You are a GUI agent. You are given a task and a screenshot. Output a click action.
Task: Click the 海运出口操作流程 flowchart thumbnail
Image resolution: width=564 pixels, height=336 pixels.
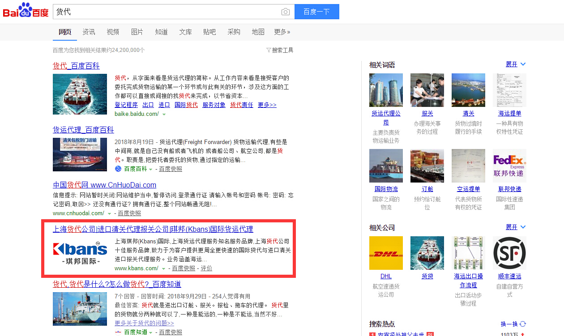point(469,253)
